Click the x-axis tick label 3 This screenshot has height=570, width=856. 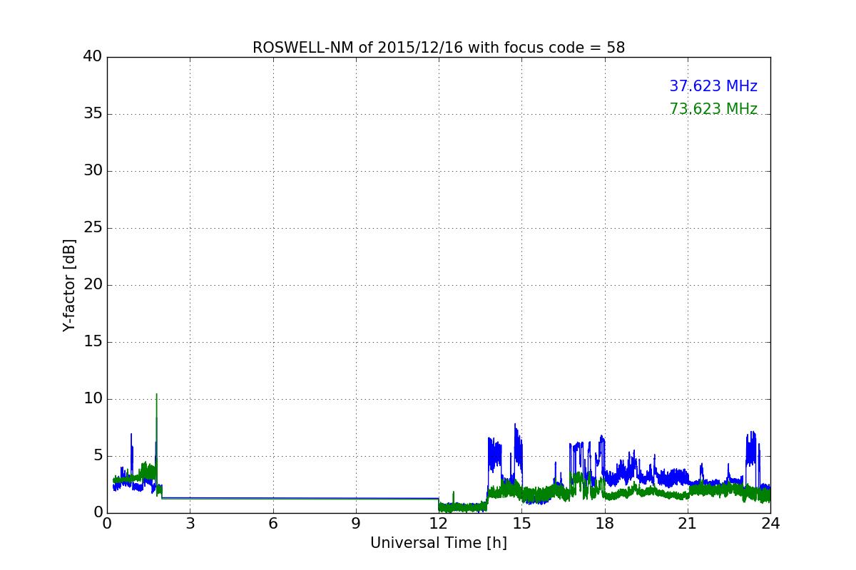(190, 524)
